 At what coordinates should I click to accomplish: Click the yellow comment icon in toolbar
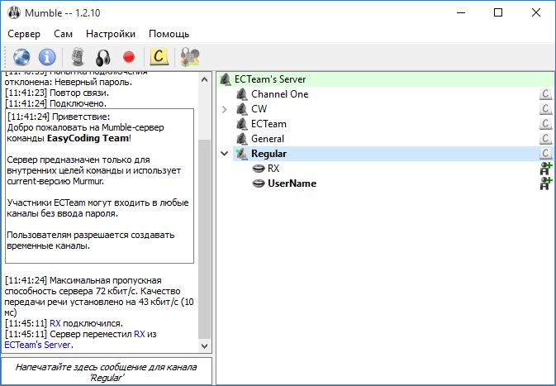tap(158, 57)
